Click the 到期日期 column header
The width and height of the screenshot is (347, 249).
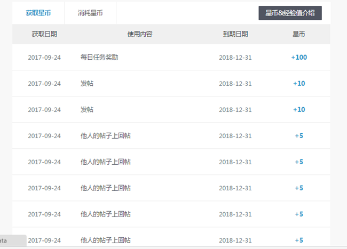pos(235,34)
